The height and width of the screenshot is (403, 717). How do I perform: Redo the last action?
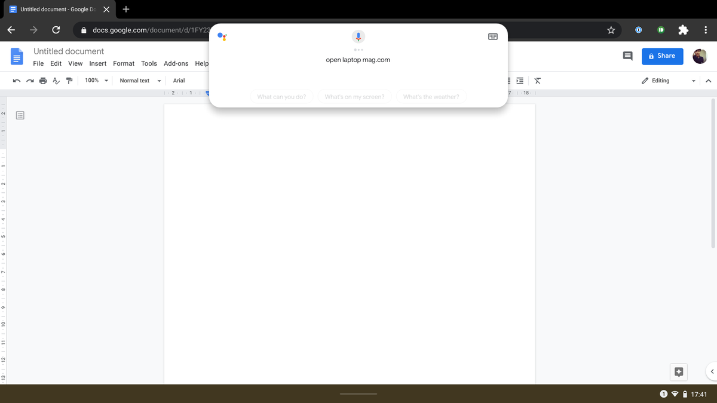[x=29, y=81]
